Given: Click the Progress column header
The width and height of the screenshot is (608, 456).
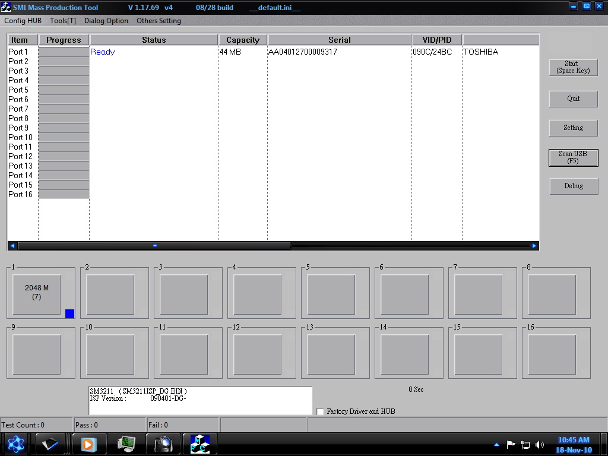Looking at the screenshot, I should click(64, 40).
